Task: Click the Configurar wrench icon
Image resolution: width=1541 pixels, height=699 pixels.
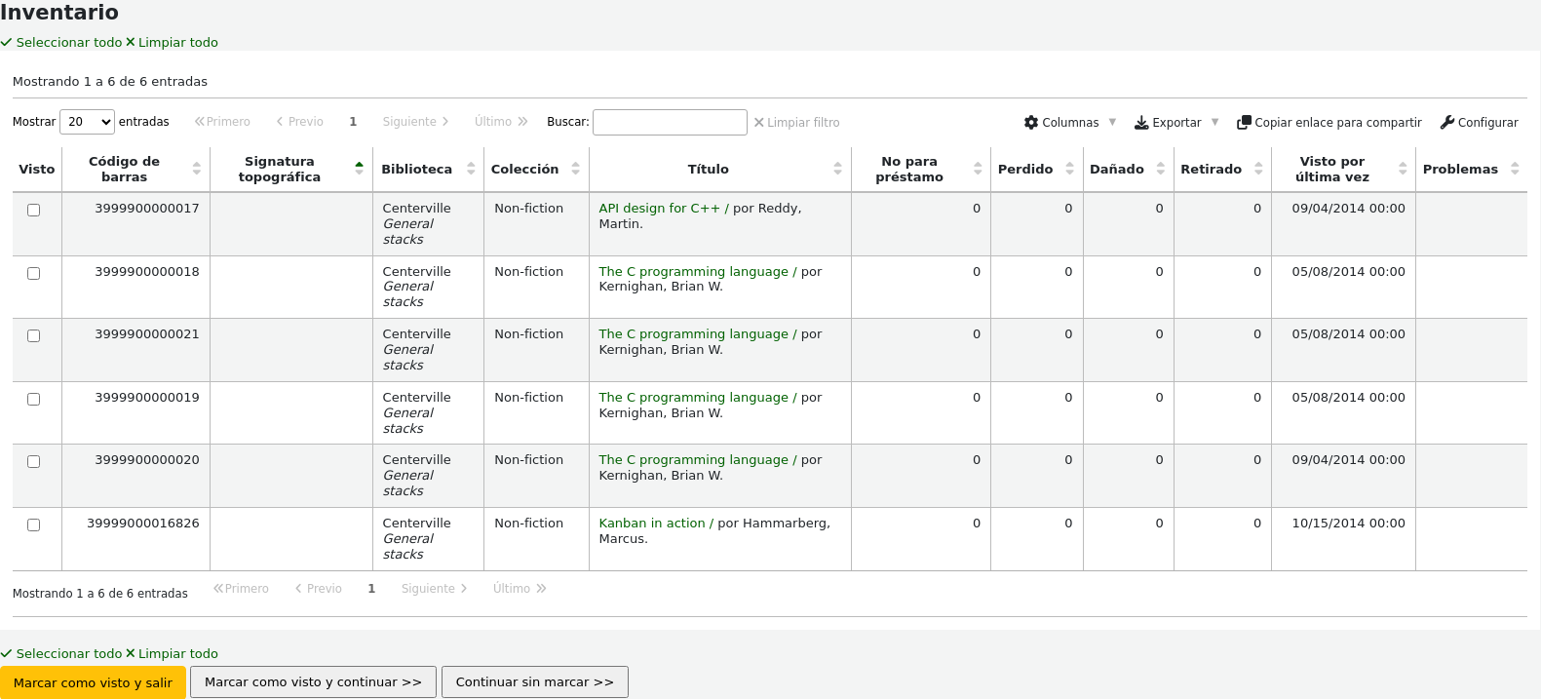Action: 1447,123
